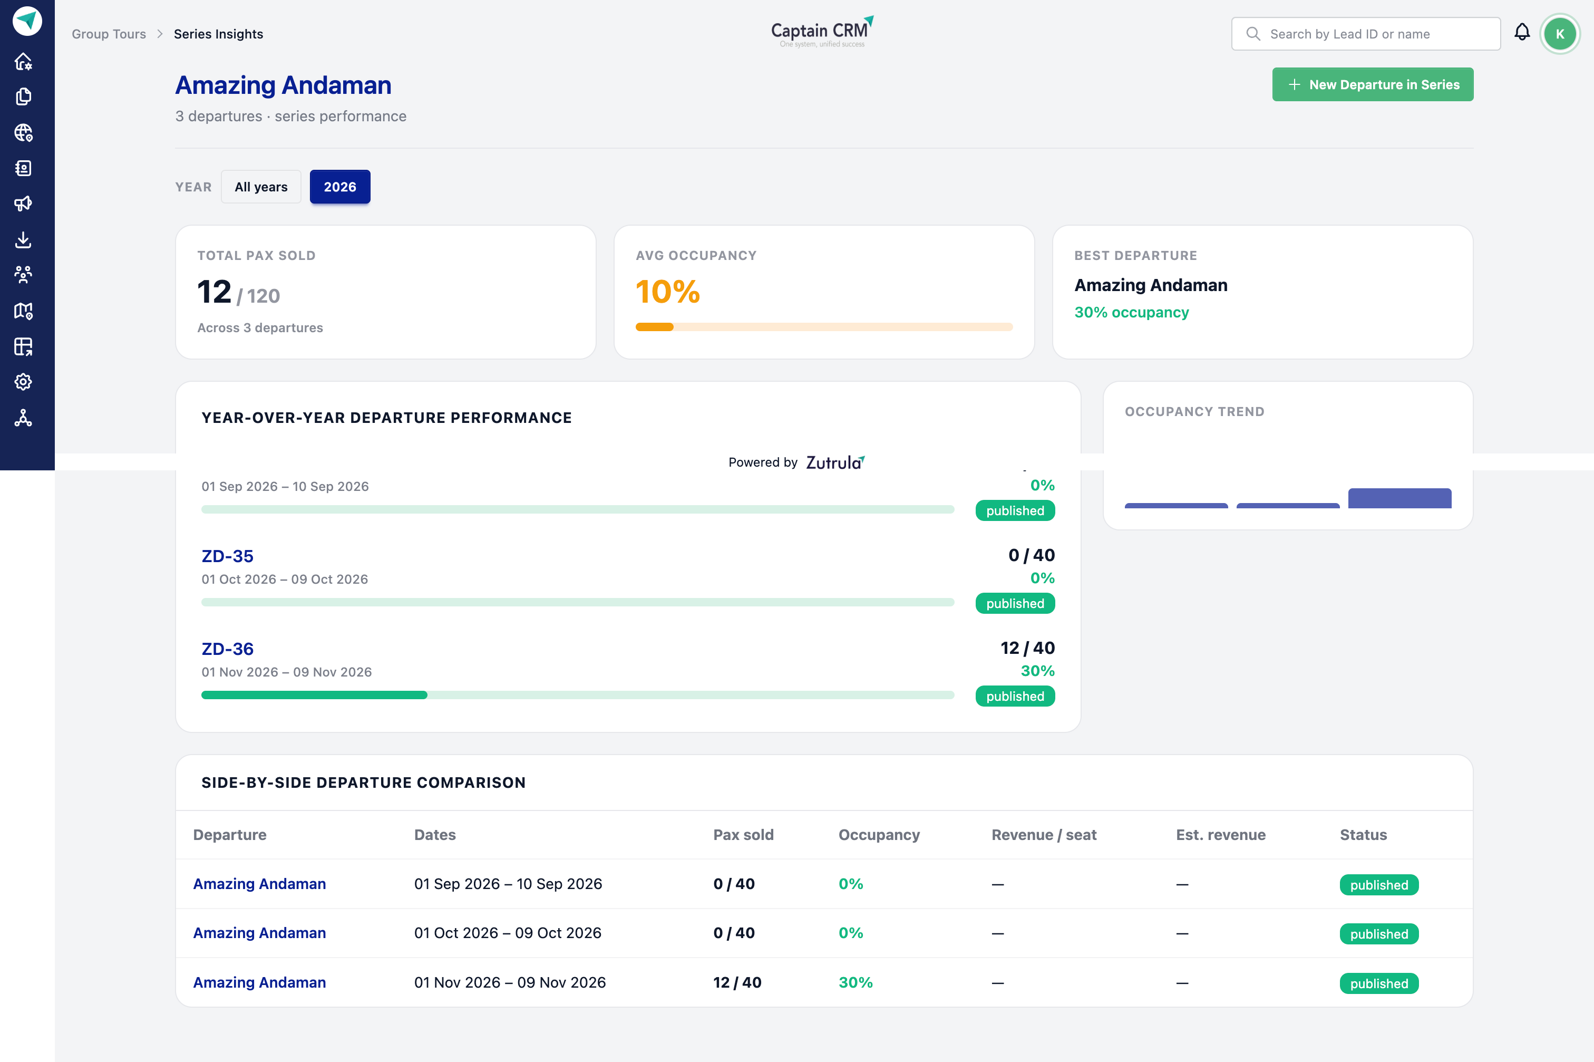Open the home settings sidebar icon
This screenshot has width=1594, height=1062.
click(x=24, y=62)
